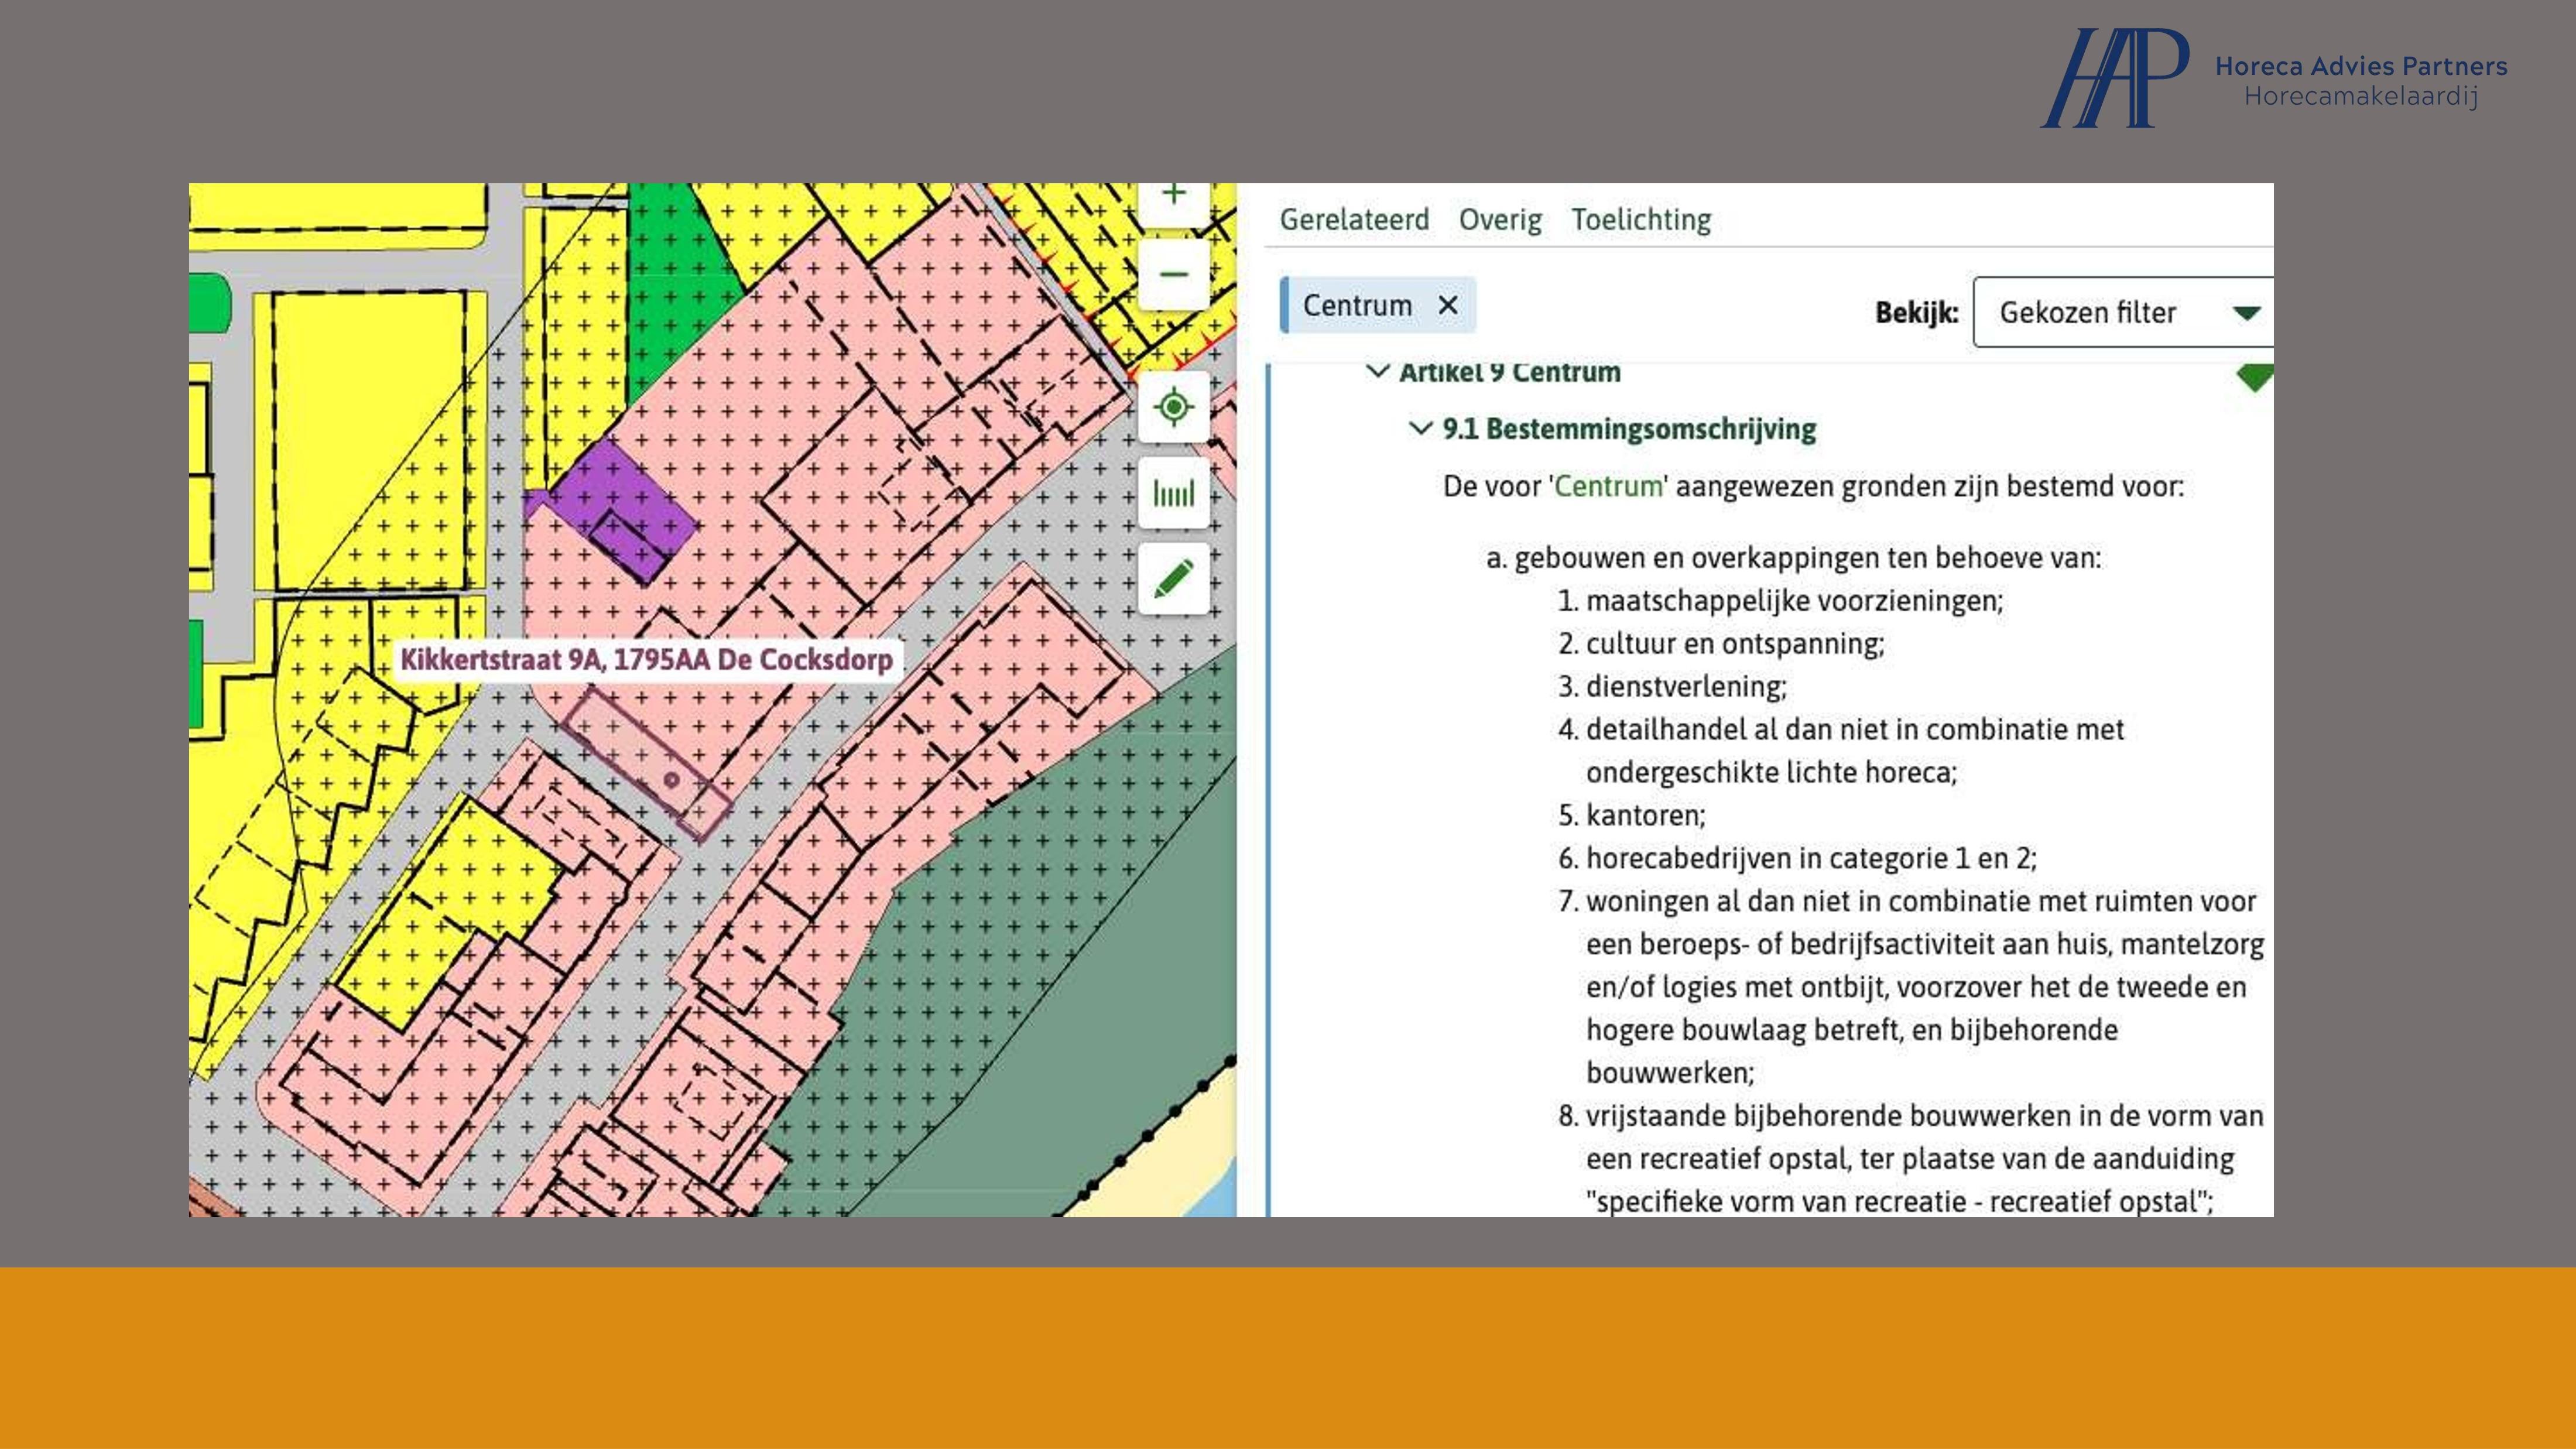Select the green pencil draw tool
This screenshot has height=1449, width=2576.
1174,579
